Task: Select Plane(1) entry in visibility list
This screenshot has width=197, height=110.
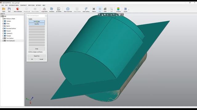Action: click(37, 24)
